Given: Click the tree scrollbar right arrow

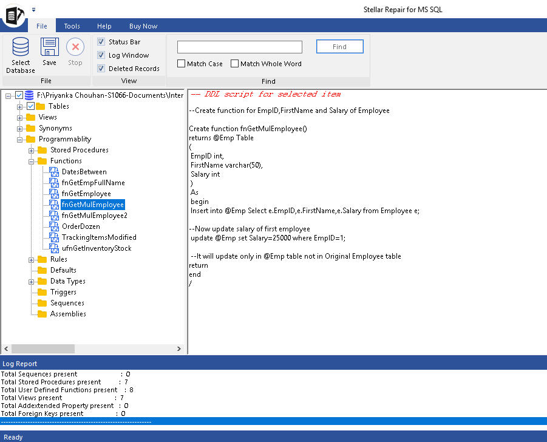Looking at the screenshot, I should pos(179,348).
